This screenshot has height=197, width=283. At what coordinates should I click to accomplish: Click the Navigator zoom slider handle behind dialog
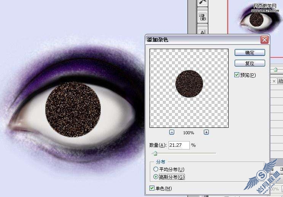pos(275,69)
